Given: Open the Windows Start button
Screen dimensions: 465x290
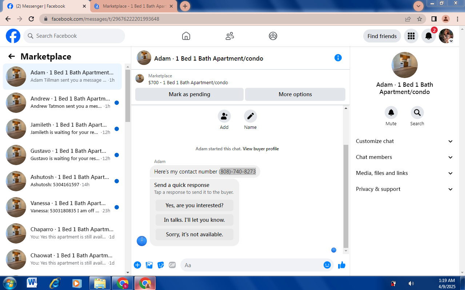Looking at the screenshot, I should [x=9, y=283].
